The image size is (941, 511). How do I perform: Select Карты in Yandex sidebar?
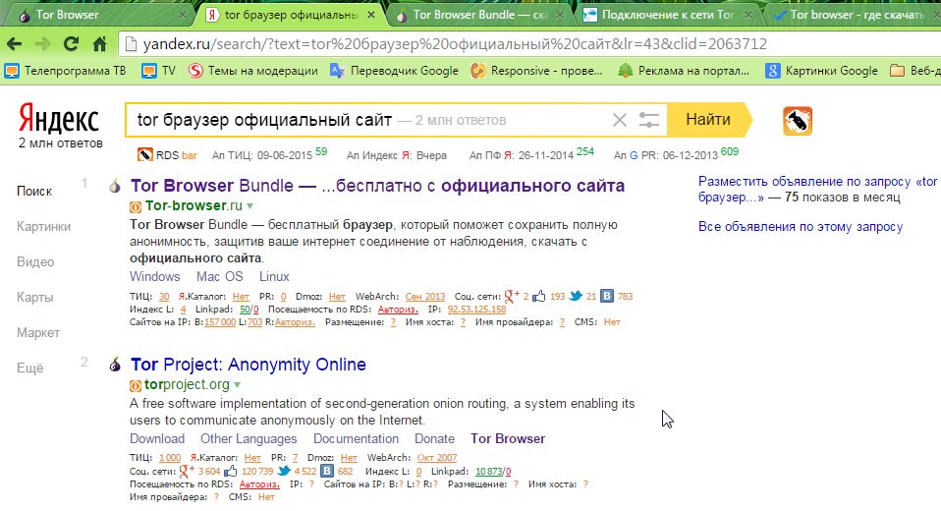point(34,297)
